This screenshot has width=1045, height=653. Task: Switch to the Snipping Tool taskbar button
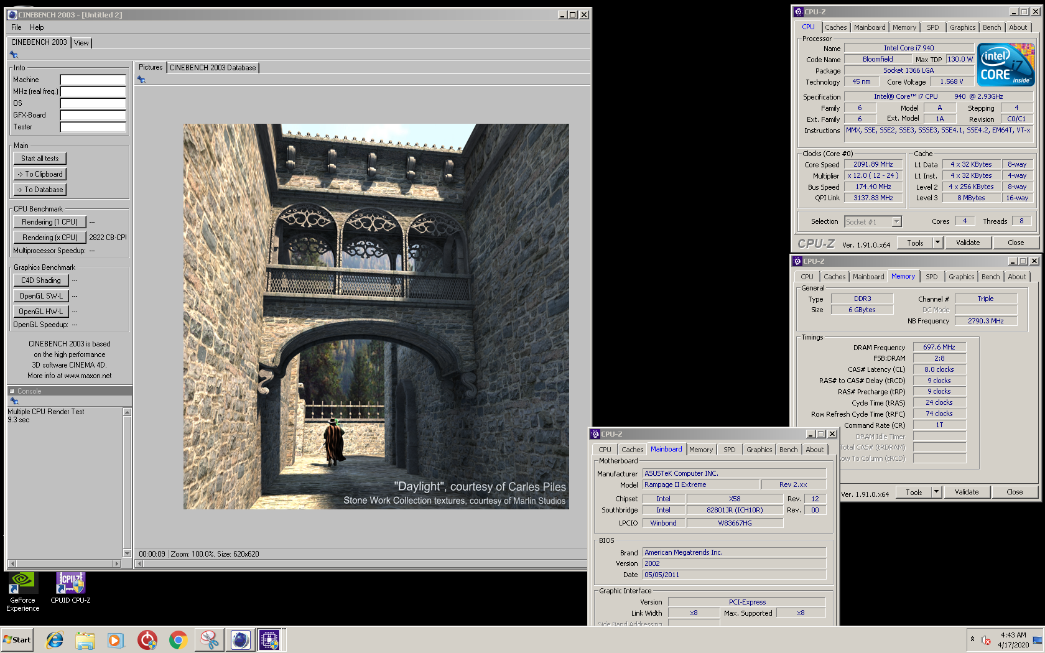210,639
